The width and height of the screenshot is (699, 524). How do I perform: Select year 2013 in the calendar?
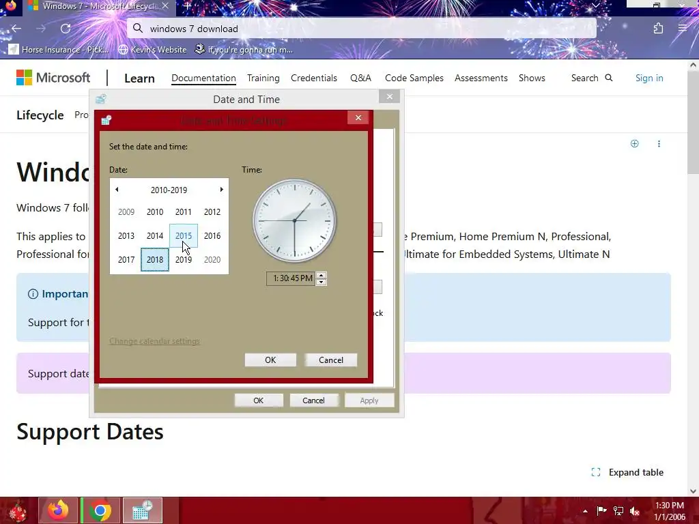pyautogui.click(x=126, y=235)
